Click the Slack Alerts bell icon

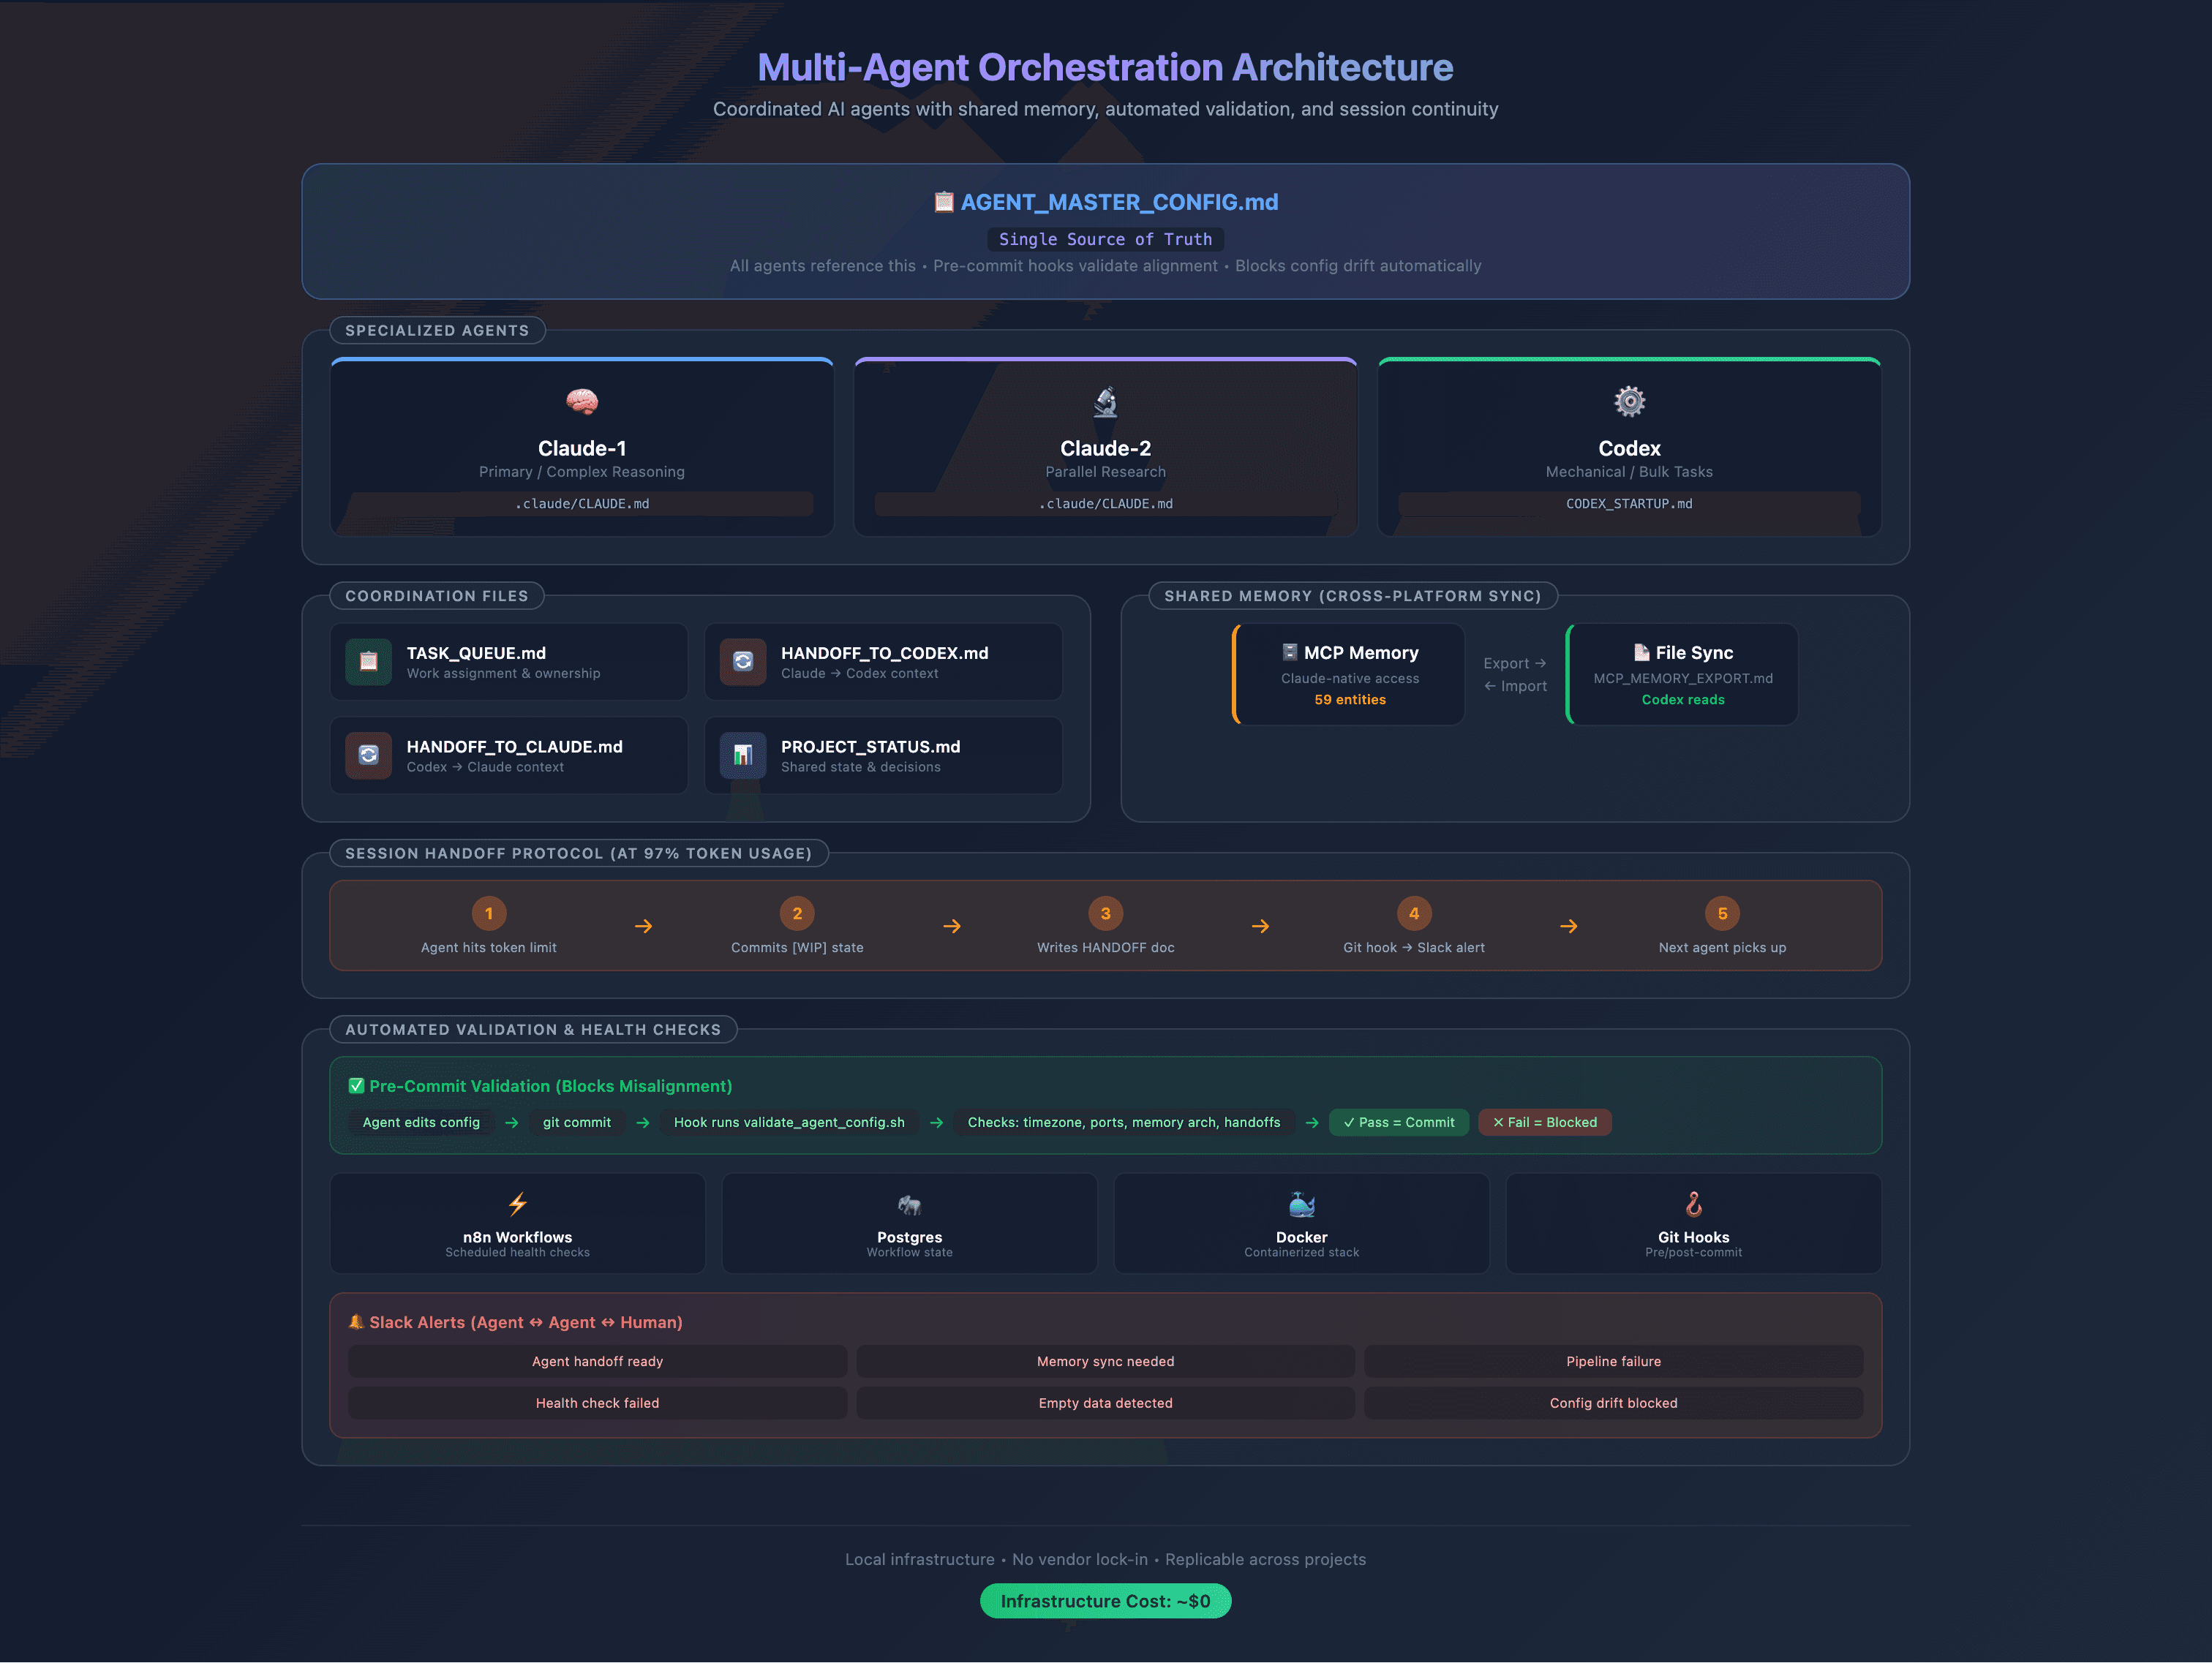356,1322
